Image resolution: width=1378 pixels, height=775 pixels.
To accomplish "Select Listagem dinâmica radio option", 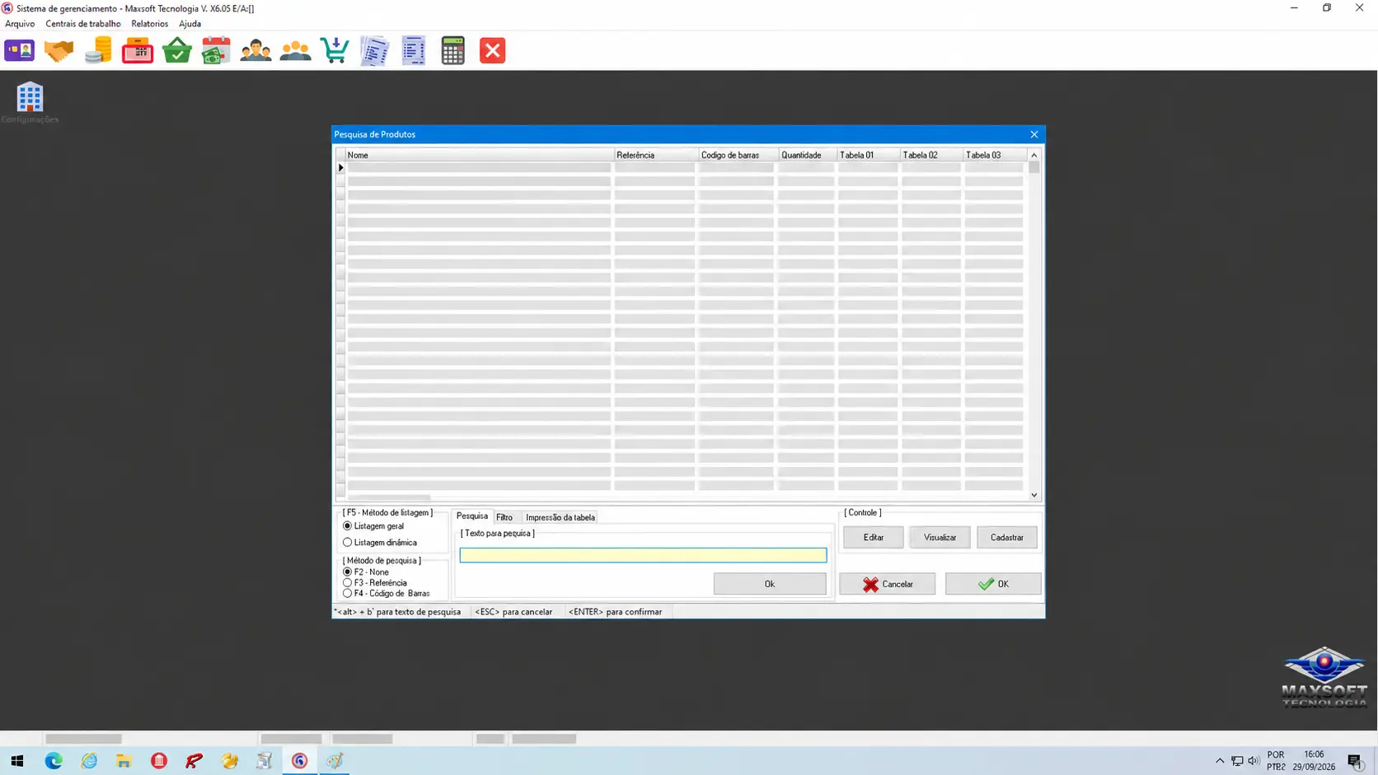I will [380, 543].
